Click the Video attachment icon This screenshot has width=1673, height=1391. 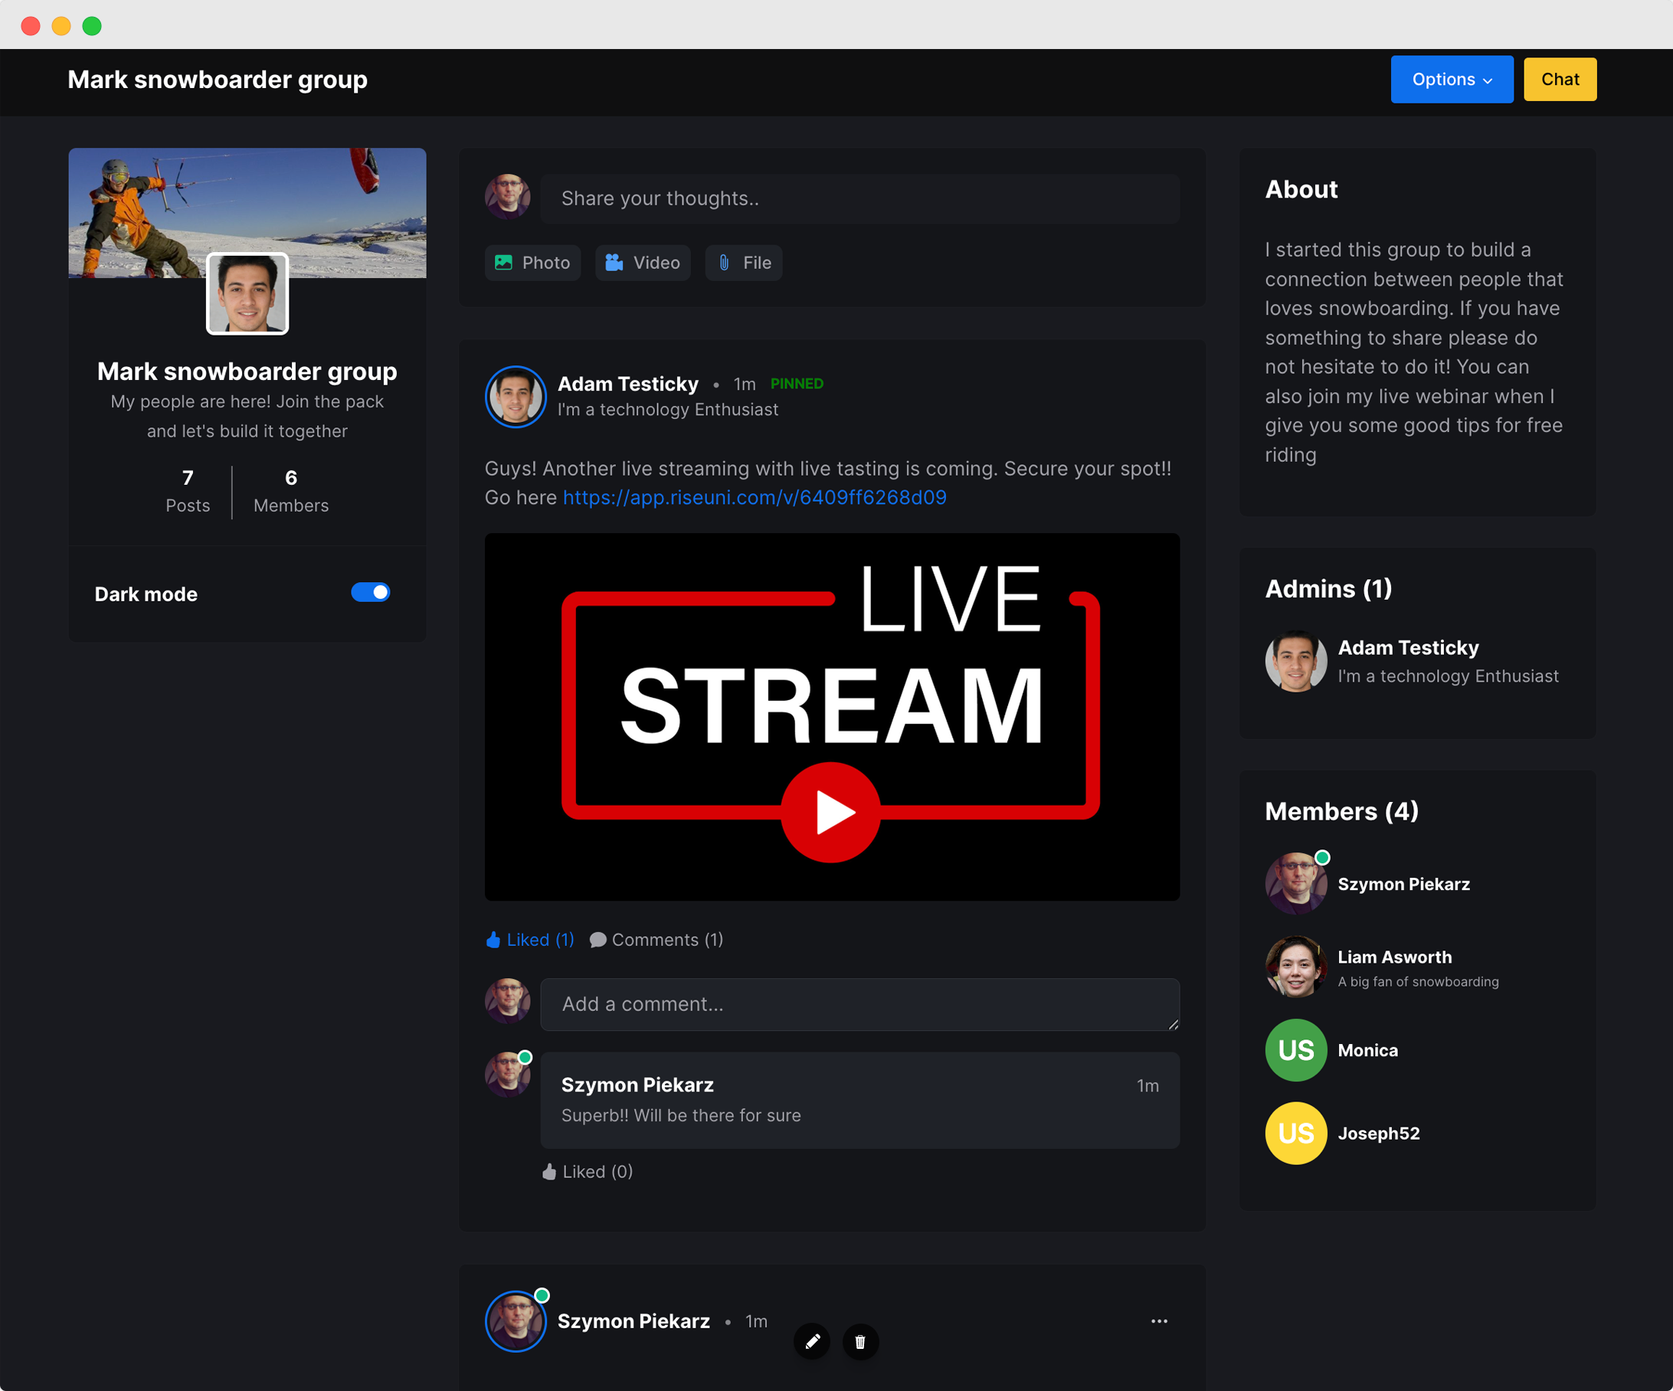614,263
